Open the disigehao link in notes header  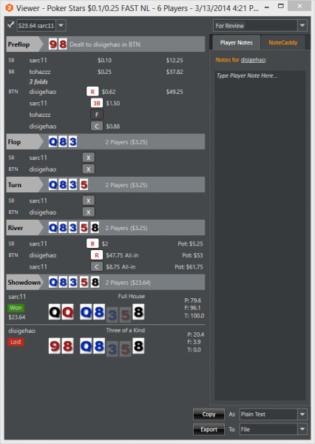[253, 60]
